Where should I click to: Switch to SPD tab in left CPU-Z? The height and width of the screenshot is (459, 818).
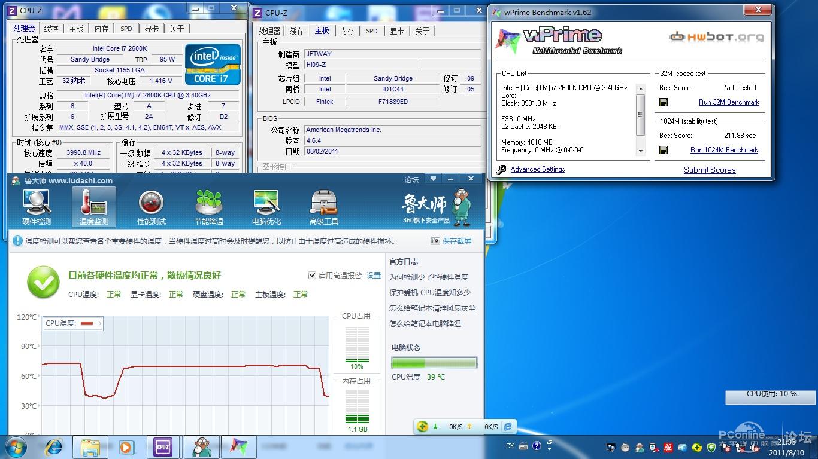126,28
